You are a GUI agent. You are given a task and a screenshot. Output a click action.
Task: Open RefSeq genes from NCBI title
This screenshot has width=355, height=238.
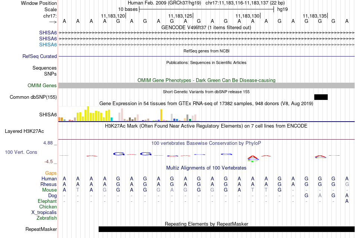[206, 51]
